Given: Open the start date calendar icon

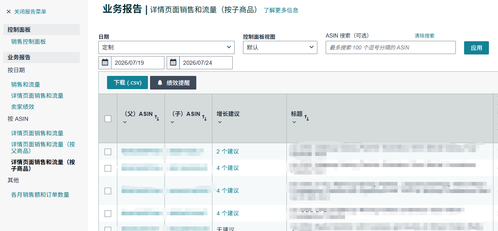Looking at the screenshot, I should (105, 63).
